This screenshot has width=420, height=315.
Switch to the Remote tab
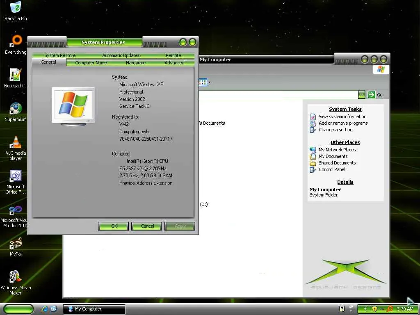(x=173, y=55)
